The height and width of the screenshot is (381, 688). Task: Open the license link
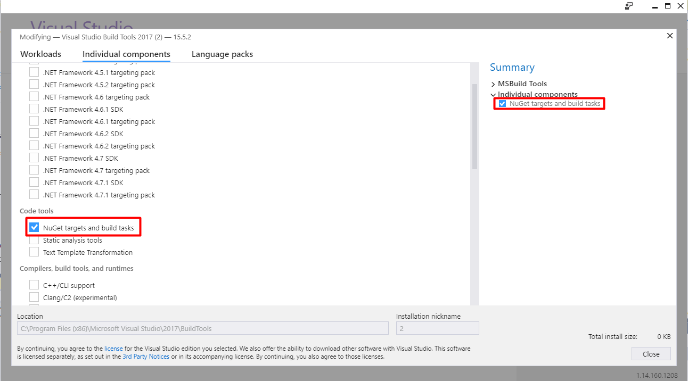[113, 349]
